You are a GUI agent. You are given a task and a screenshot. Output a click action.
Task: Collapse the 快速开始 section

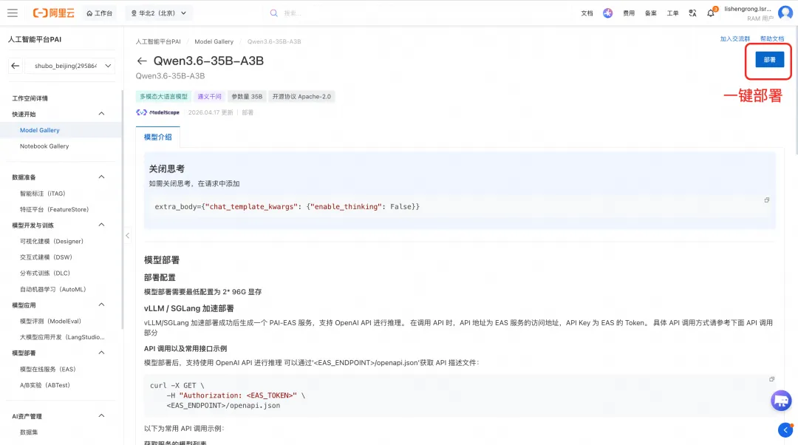101,114
